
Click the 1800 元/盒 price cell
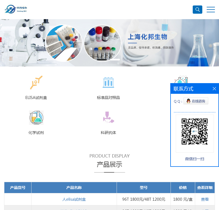(183, 199)
